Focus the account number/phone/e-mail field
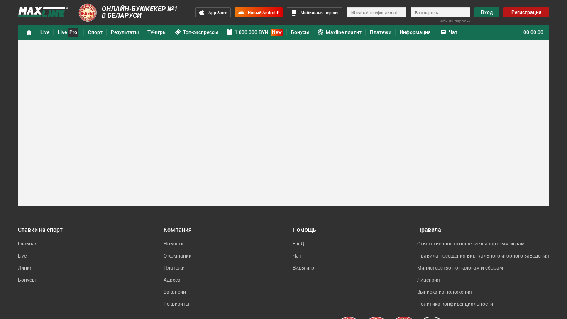 click(x=376, y=12)
